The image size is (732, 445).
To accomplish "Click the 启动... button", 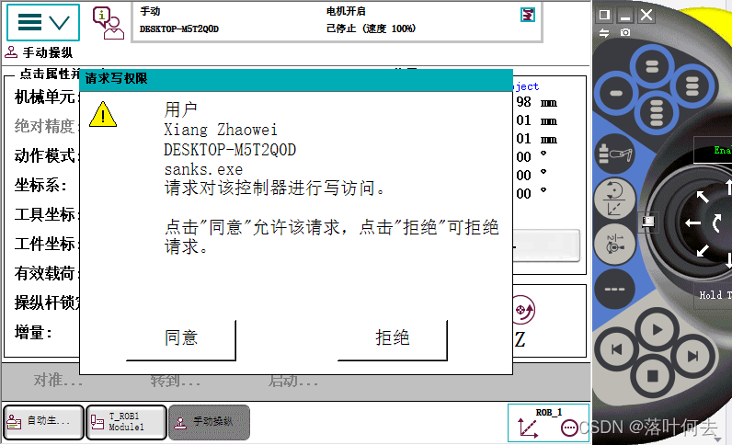I will coord(292,381).
